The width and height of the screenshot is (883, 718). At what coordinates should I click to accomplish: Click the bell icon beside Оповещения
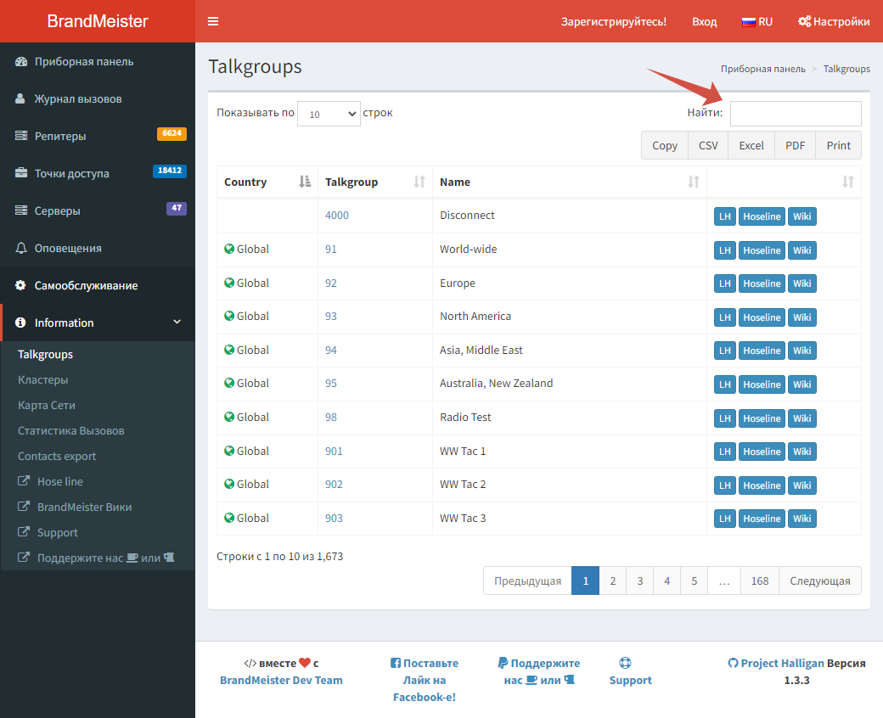point(21,248)
